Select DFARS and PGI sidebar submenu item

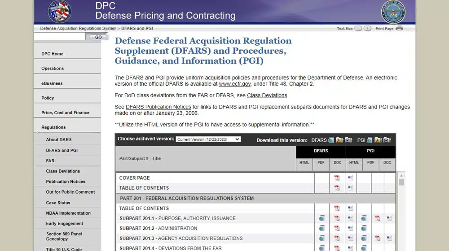tap(62, 150)
